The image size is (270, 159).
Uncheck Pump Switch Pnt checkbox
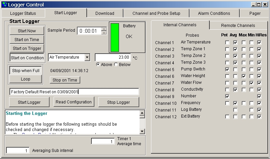click(227, 69)
